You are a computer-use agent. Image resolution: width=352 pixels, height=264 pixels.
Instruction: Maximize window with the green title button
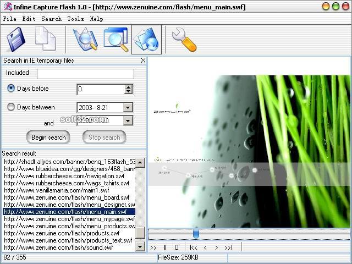click(x=335, y=6)
